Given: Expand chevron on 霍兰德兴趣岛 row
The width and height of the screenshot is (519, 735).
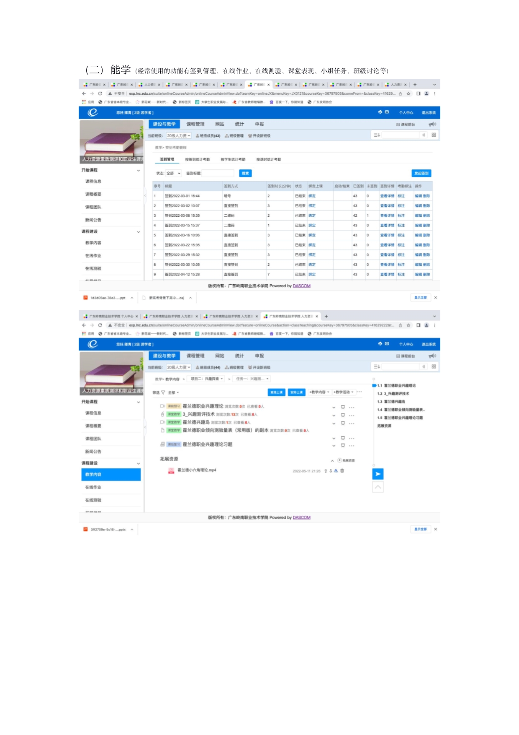Looking at the screenshot, I should 334,423.
